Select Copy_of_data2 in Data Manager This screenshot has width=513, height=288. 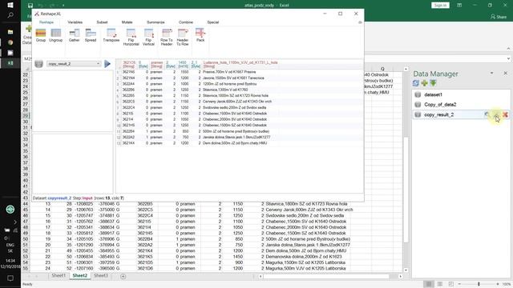pyautogui.click(x=462, y=105)
